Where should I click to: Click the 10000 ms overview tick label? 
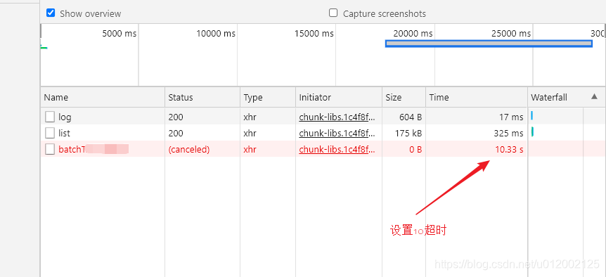point(216,34)
